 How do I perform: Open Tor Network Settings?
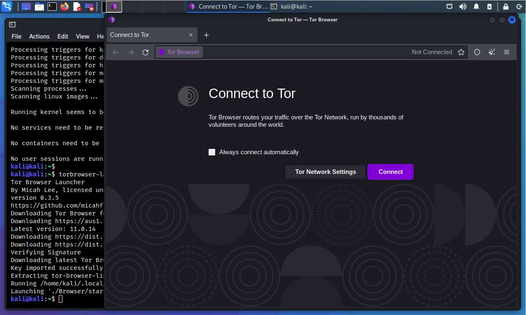[x=325, y=172]
